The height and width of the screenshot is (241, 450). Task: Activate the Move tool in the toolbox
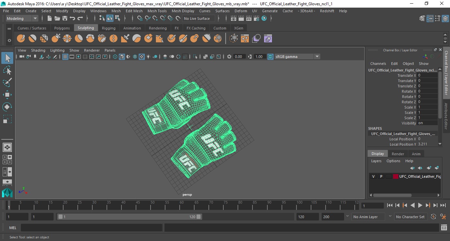click(x=7, y=95)
